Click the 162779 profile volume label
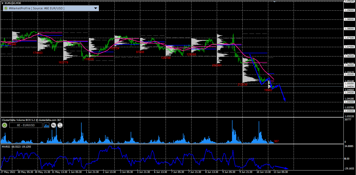 coord(63,62)
